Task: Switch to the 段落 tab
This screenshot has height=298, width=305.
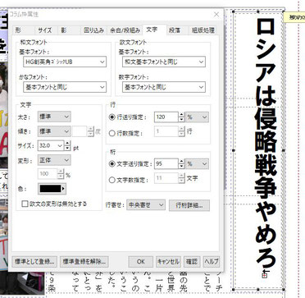Action: pos(175,30)
